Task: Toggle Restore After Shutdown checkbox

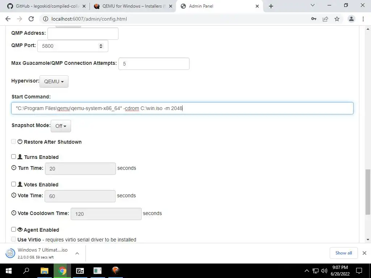Action: click(x=13, y=142)
